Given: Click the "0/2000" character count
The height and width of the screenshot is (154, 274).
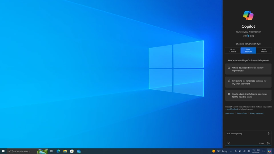Looking at the screenshot, I should tap(261, 143).
